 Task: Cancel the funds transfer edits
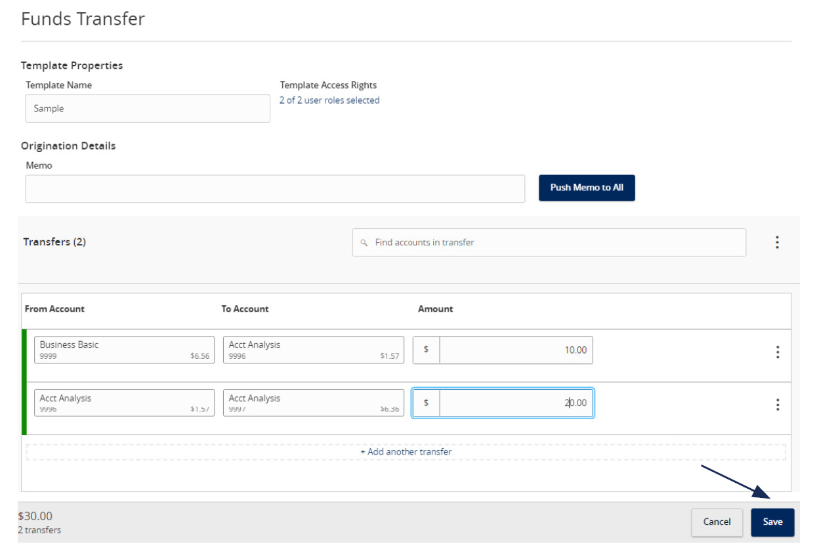[x=717, y=522]
